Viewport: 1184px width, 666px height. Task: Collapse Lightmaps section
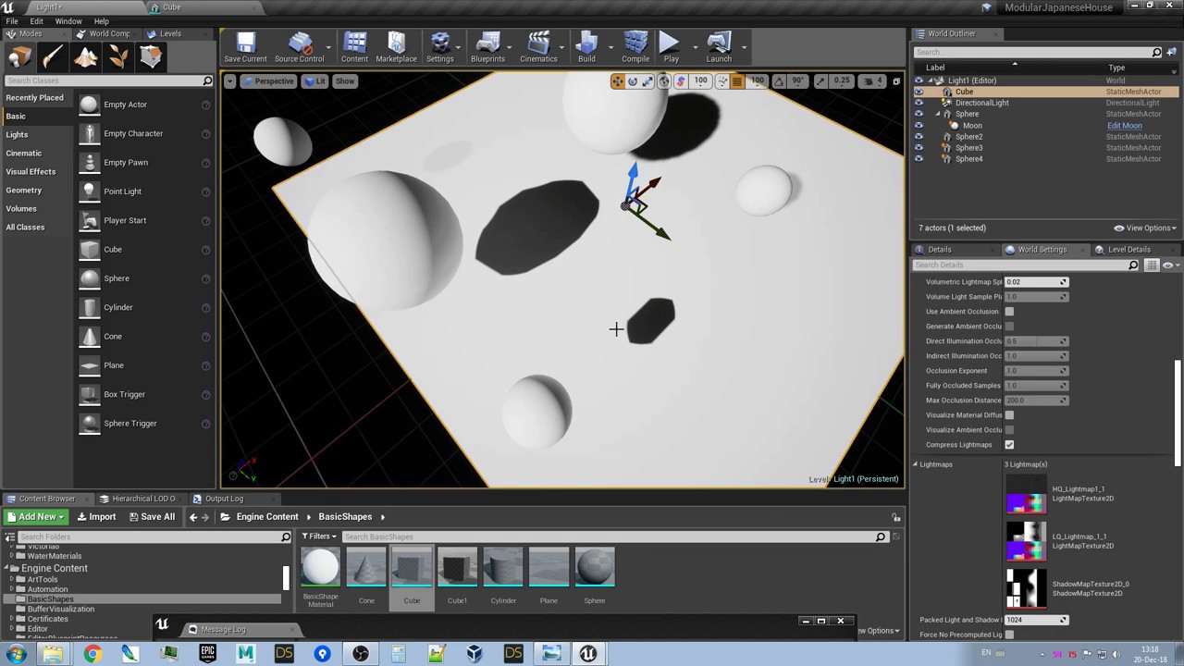point(916,464)
